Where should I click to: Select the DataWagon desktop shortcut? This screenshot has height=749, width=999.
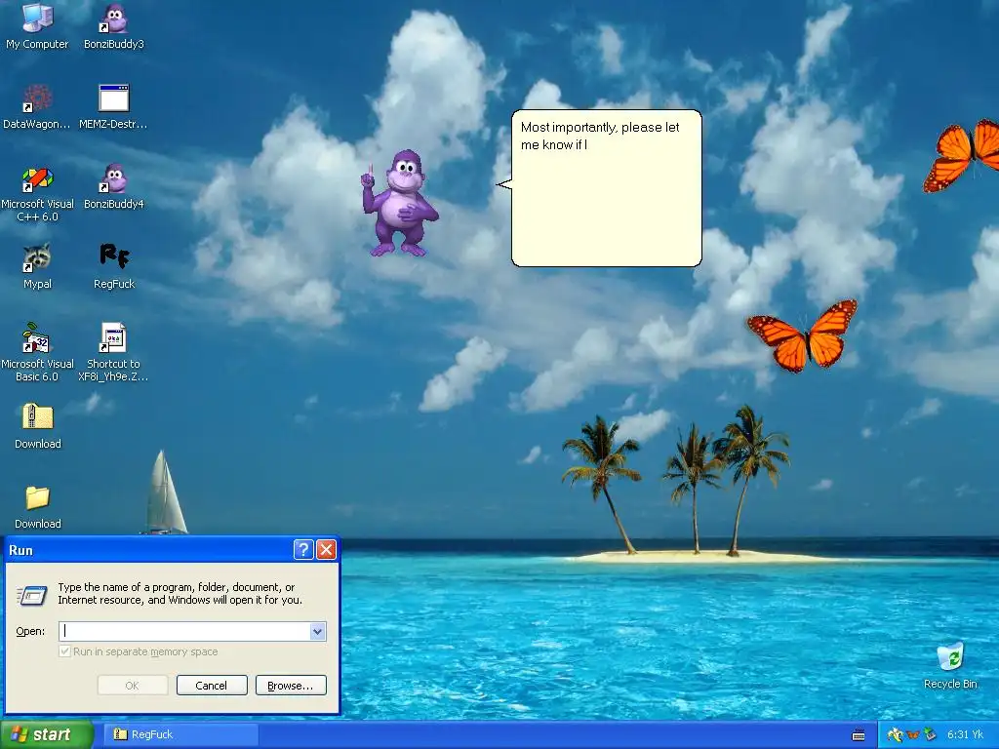[37, 106]
